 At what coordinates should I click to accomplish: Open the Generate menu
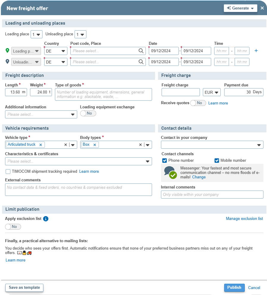pyautogui.click(x=241, y=8)
